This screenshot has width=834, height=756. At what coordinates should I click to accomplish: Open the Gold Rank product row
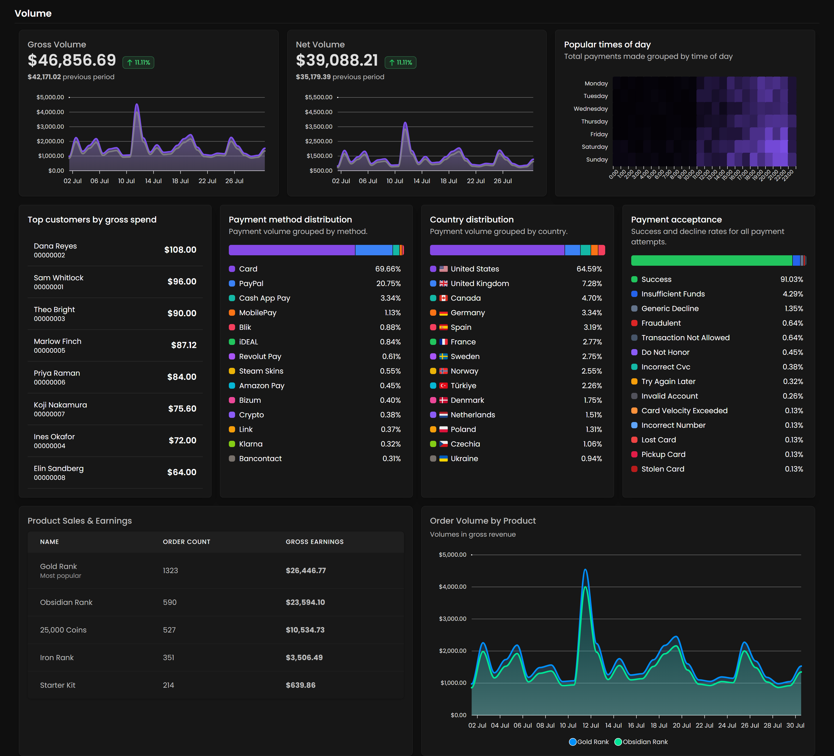tap(216, 571)
